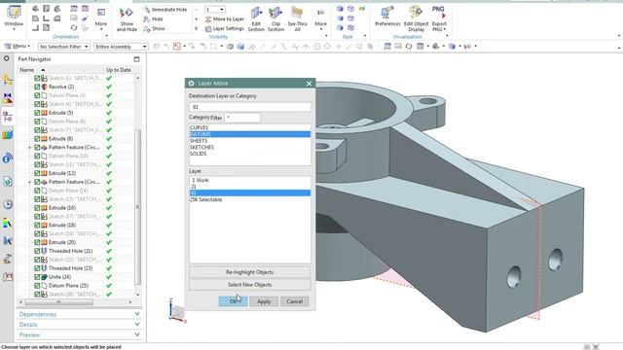Open the No Selection Filter dropdown
Image resolution: width=623 pixels, height=350 pixels.
63,47
